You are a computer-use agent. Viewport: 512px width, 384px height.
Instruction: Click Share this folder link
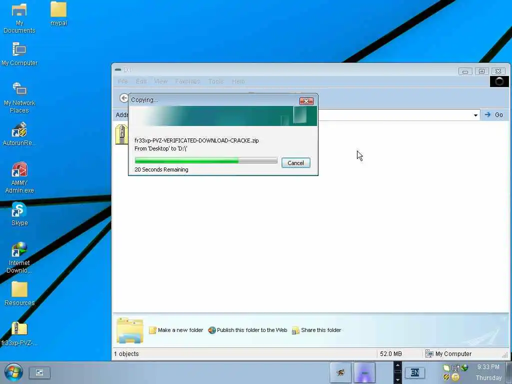point(316,330)
